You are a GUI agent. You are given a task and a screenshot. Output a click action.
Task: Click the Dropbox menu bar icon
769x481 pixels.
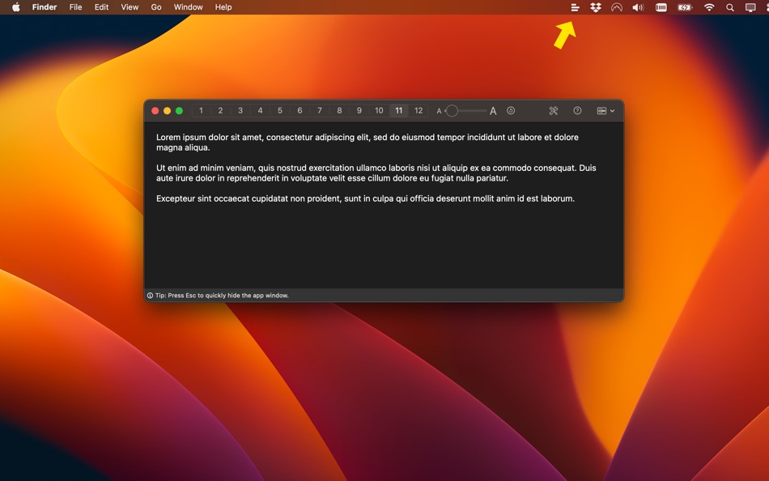tap(596, 7)
